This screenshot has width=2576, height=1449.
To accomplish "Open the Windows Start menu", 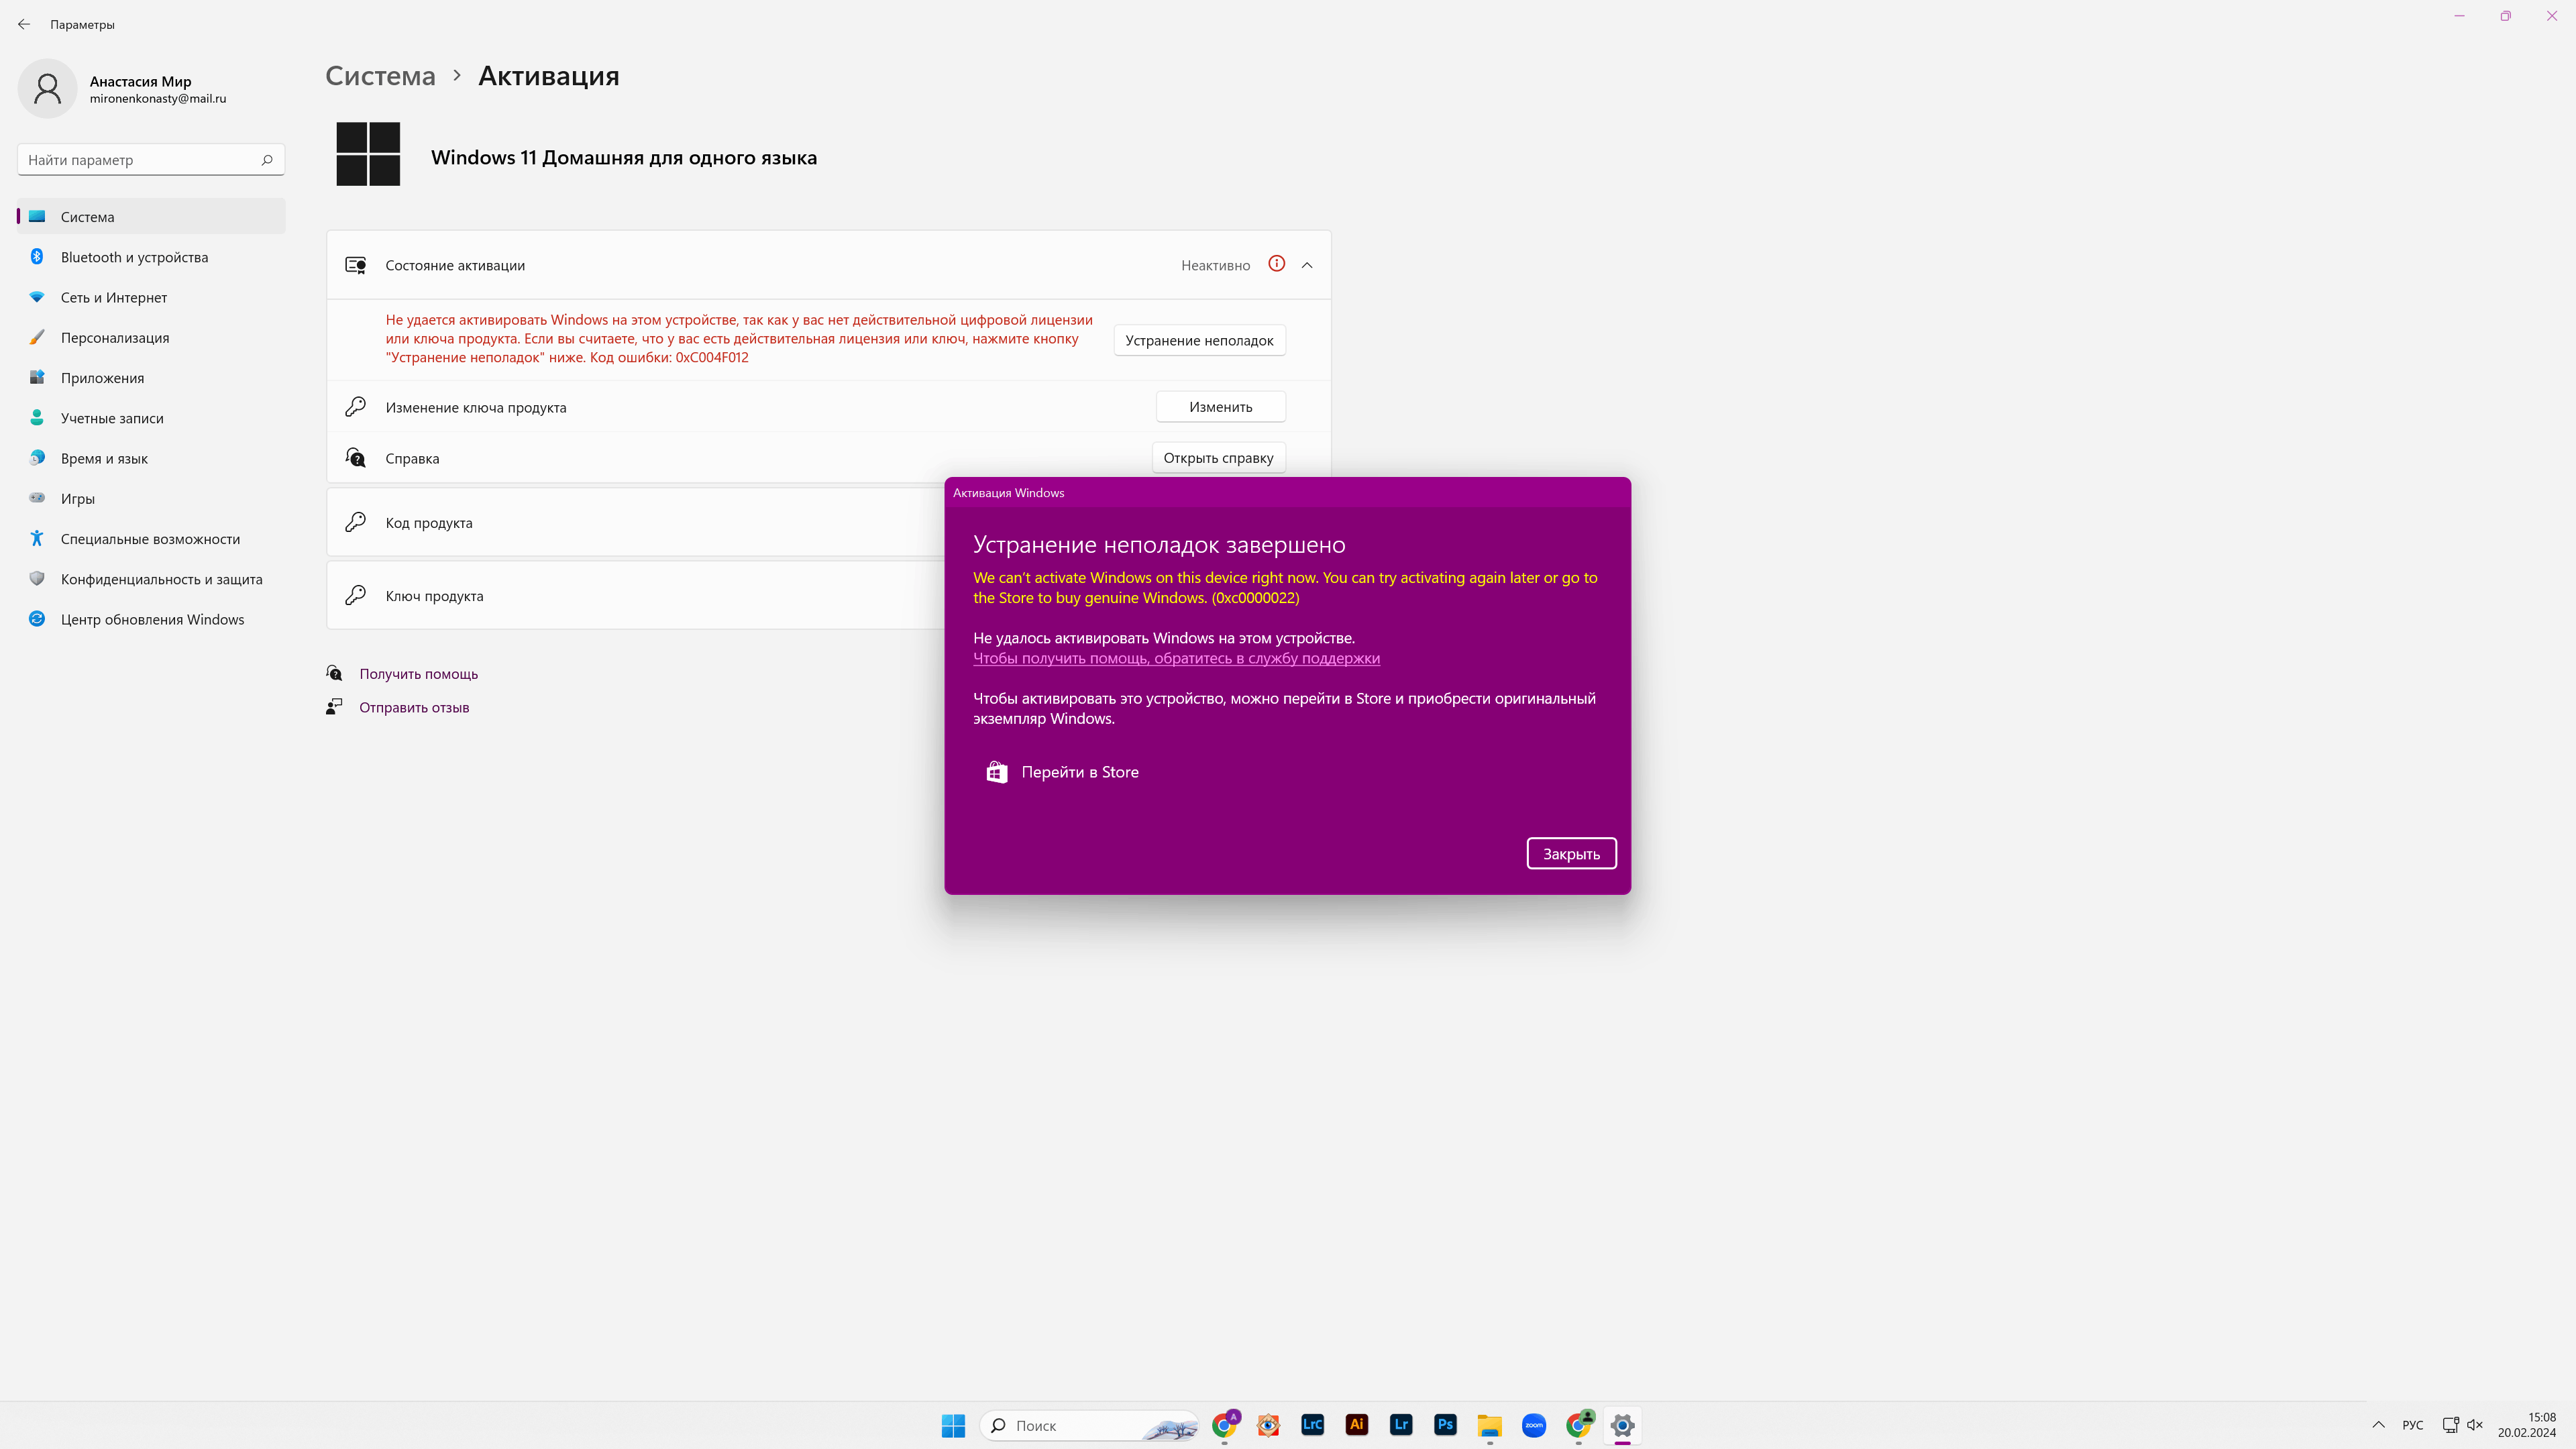I will (x=953, y=1425).
